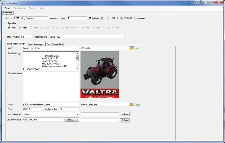Choose the <jp> language radio button
Screen dimensions: 225x143
click(x=94, y=28)
